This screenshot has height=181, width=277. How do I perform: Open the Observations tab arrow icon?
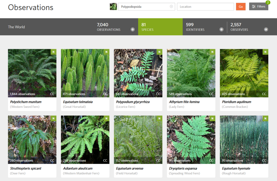click(x=133, y=29)
